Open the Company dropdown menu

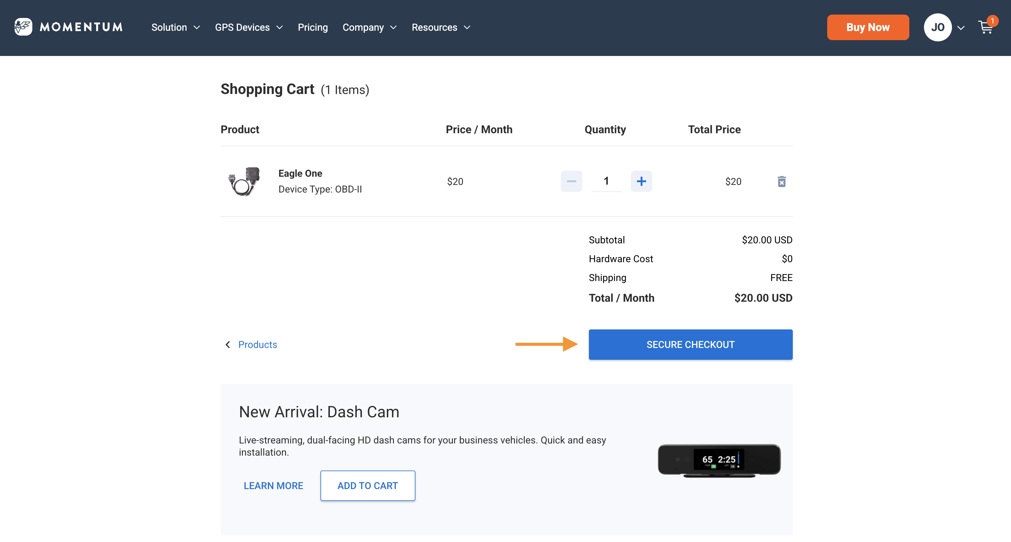click(369, 27)
